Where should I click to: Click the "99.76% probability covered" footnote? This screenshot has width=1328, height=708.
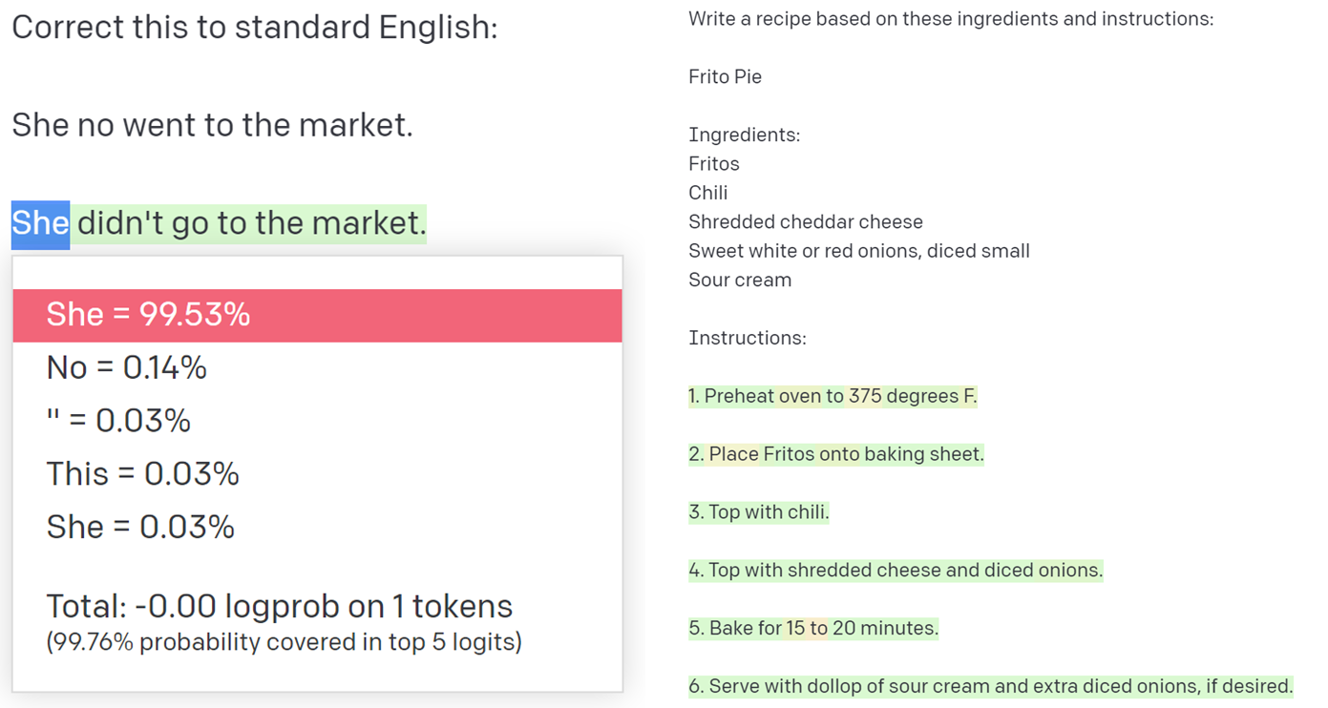pyautogui.click(x=284, y=642)
